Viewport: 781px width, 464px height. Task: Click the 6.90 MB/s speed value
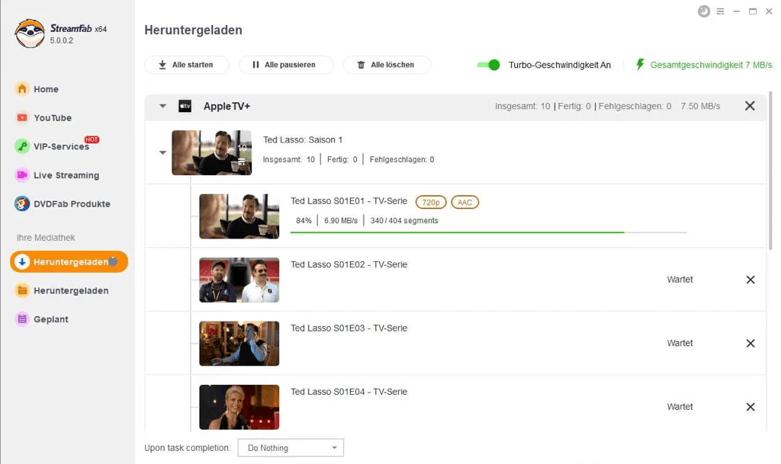pyautogui.click(x=341, y=221)
